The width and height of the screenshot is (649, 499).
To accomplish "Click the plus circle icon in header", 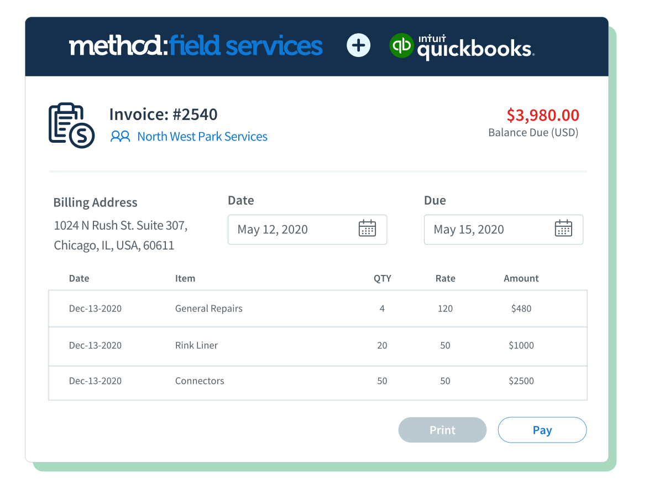I will tap(358, 45).
